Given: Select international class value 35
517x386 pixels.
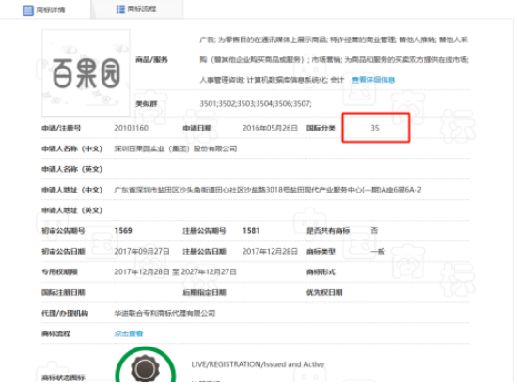Looking at the screenshot, I should pos(375,128).
